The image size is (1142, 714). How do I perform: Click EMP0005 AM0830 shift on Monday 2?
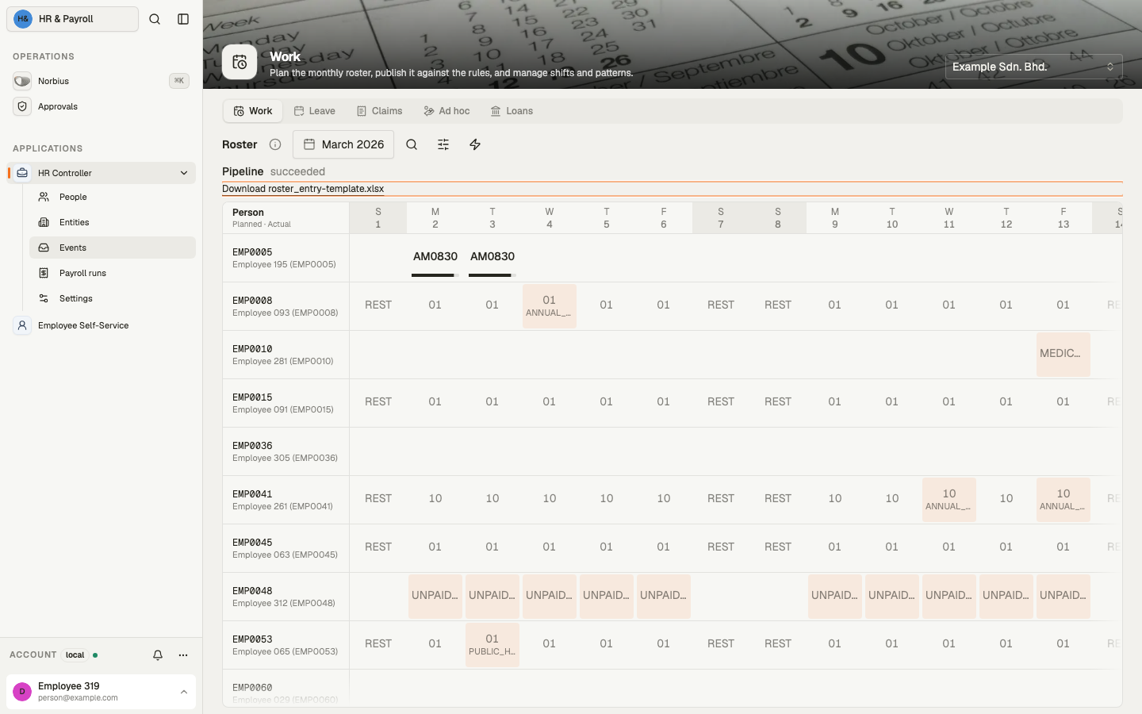[x=435, y=258]
